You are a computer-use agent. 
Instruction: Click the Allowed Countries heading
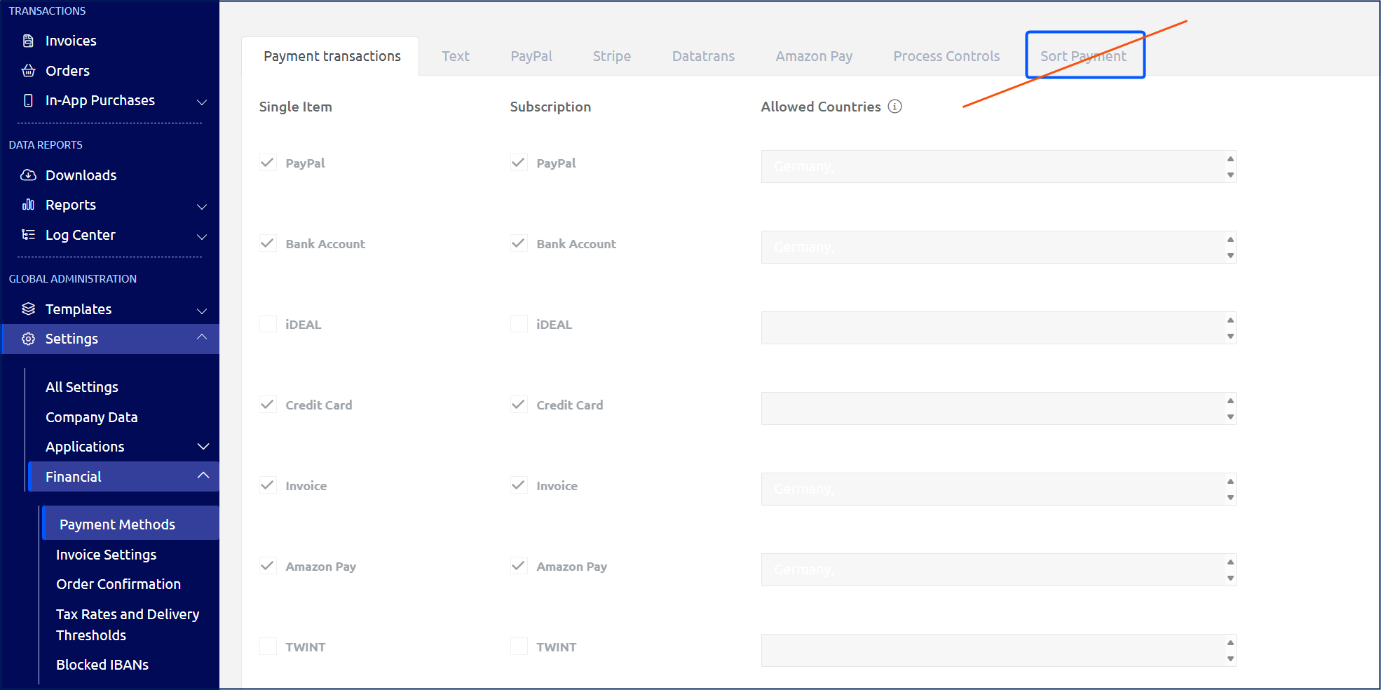point(821,107)
